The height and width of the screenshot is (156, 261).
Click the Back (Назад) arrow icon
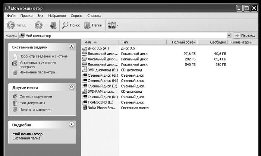[x=11, y=25]
